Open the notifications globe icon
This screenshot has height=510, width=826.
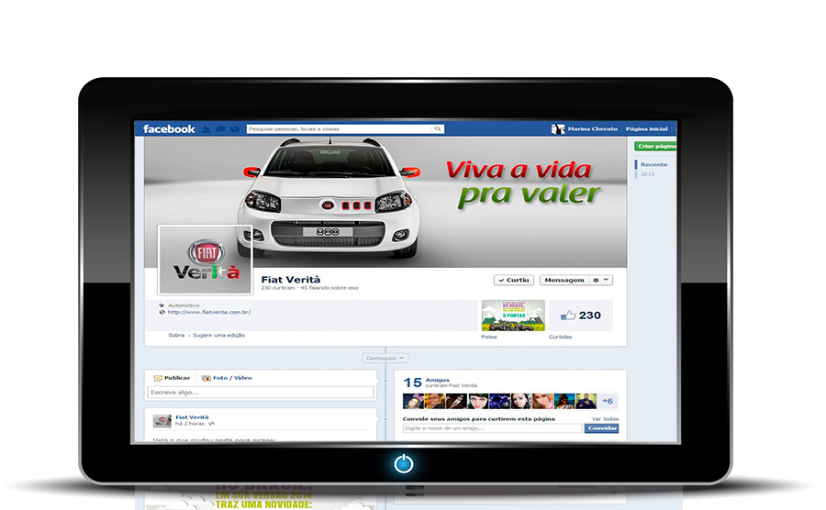235,129
